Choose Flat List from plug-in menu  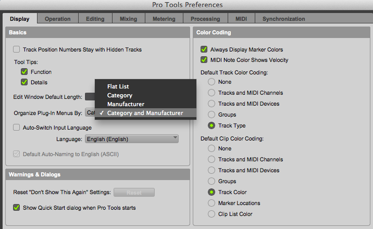145,86
